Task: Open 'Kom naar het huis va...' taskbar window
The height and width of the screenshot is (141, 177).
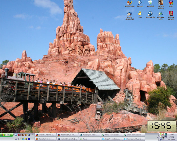Action: pyautogui.click(x=134, y=139)
